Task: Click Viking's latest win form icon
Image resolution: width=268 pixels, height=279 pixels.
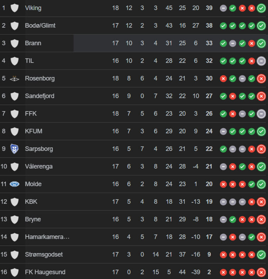Action: pyautogui.click(x=261, y=8)
